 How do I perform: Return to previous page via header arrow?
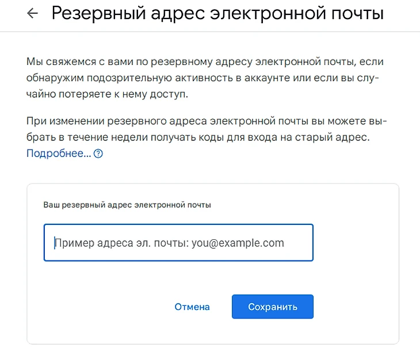(32, 13)
